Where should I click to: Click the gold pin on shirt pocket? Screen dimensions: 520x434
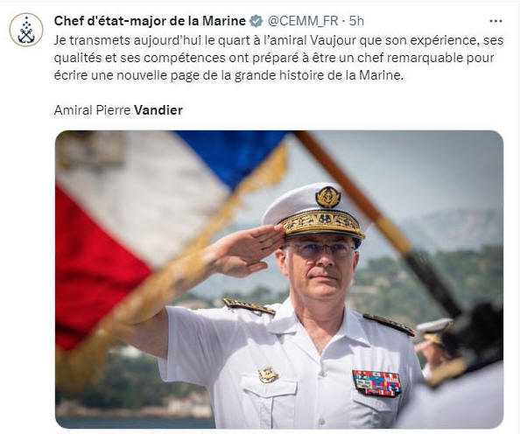click(x=268, y=375)
